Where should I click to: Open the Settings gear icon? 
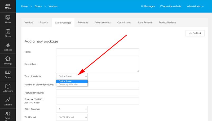[x=8, y=59]
